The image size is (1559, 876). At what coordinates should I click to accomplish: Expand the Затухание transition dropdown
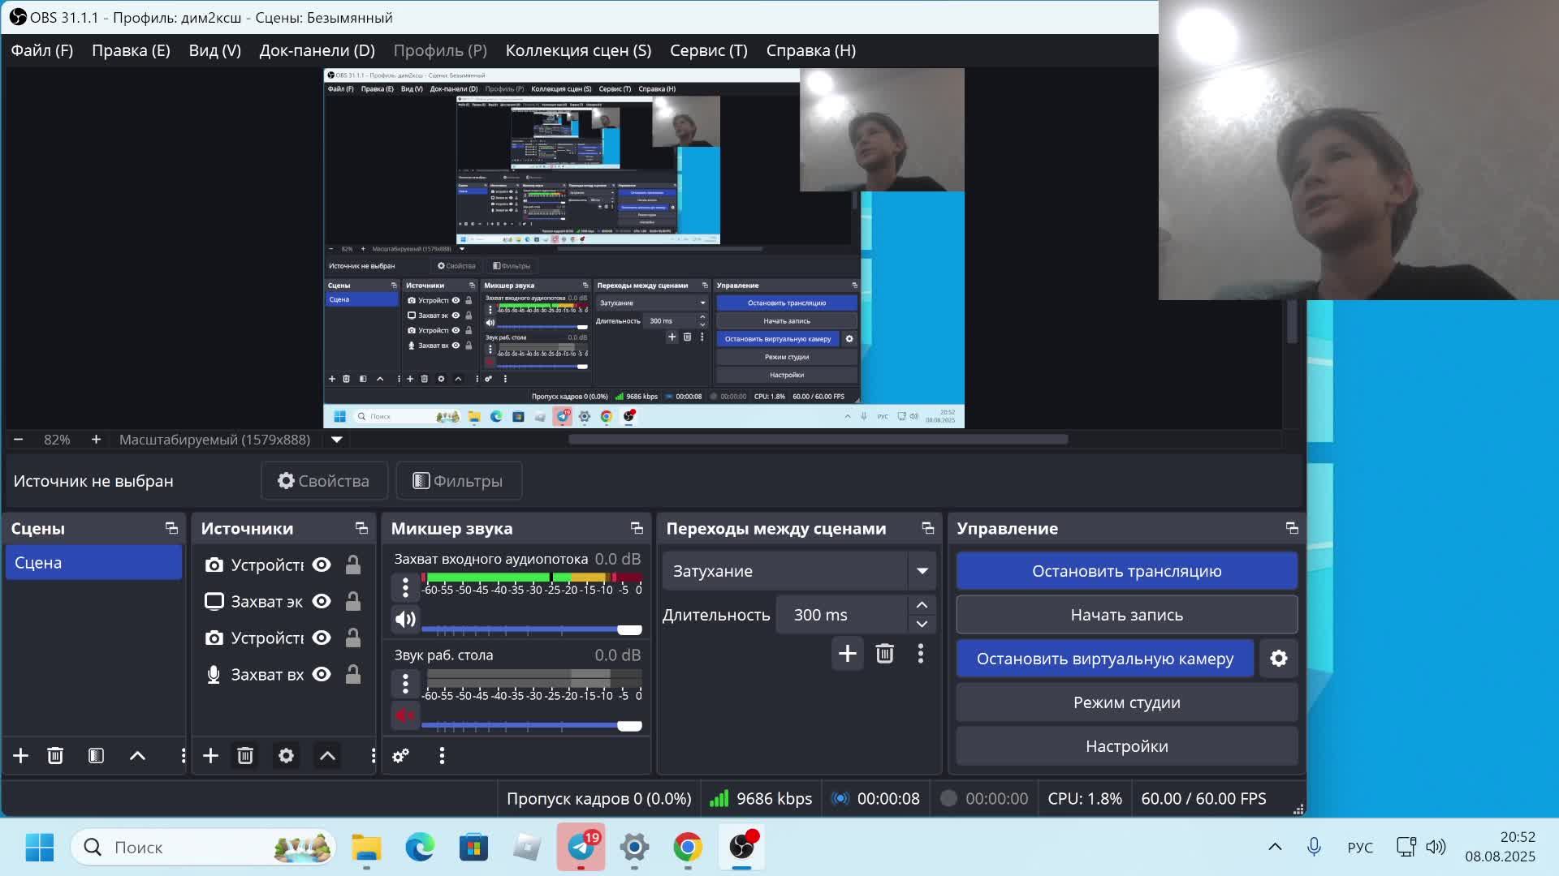coord(922,571)
